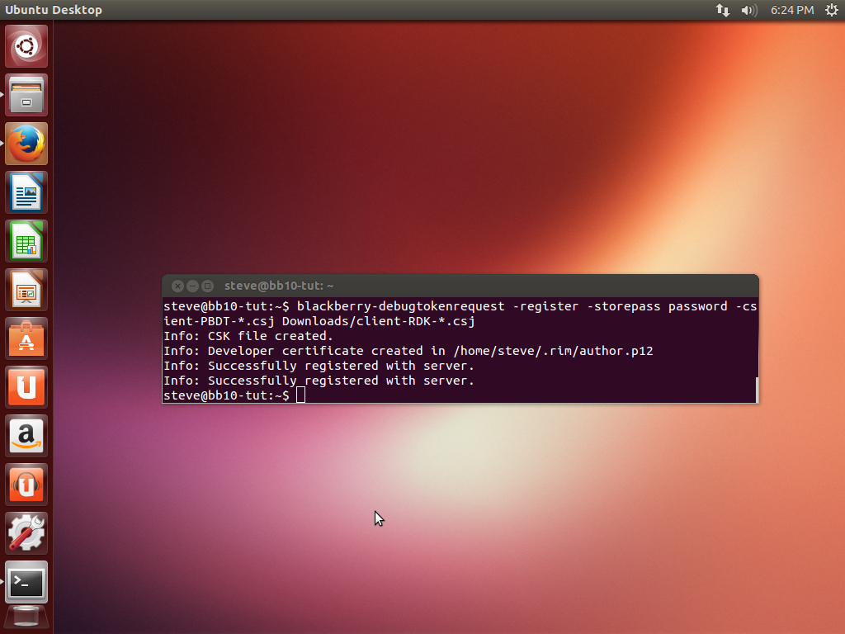Screen dimensions: 845x634
Task: Open System Settings wrench and gear icon
Action: coord(26,533)
